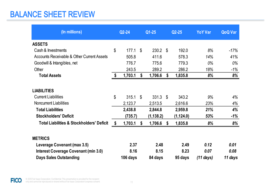Select Other assets value 286.2

(x=183, y=70)
